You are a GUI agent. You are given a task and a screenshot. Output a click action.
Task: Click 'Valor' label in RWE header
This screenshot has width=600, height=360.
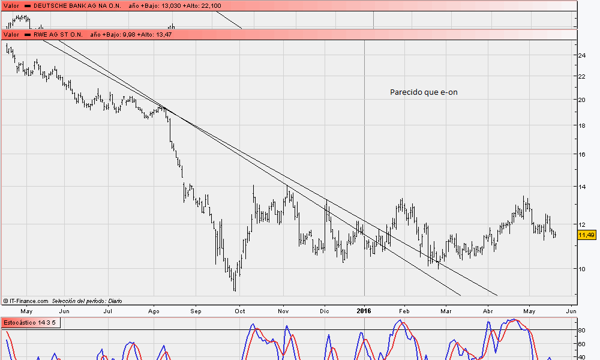(x=11, y=35)
